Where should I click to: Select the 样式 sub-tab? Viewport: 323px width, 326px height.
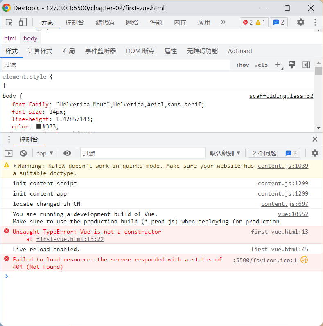click(x=11, y=51)
